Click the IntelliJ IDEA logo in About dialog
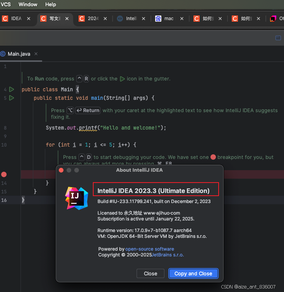284x292 pixels. pos(77,198)
